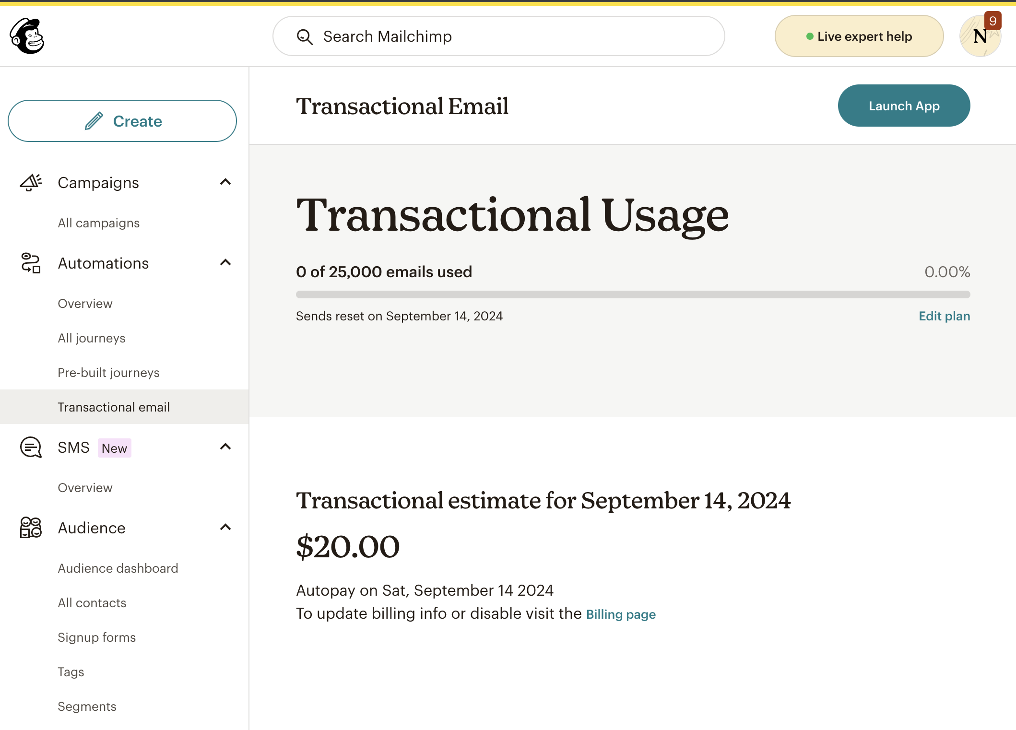Open the profile avatar with notification badge
This screenshot has width=1016, height=730.
click(x=980, y=36)
